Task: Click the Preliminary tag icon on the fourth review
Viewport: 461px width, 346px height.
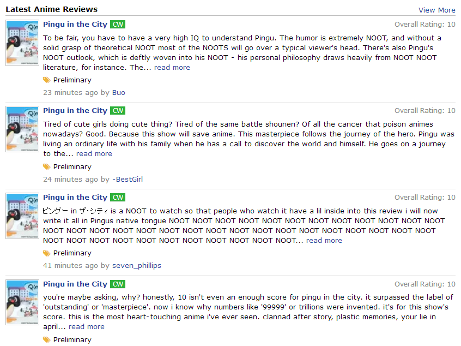Action: pyautogui.click(x=46, y=340)
